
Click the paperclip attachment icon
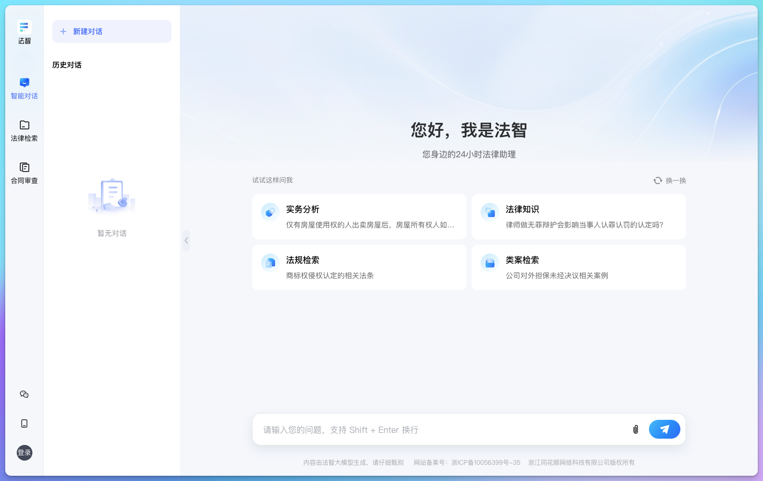coord(635,429)
